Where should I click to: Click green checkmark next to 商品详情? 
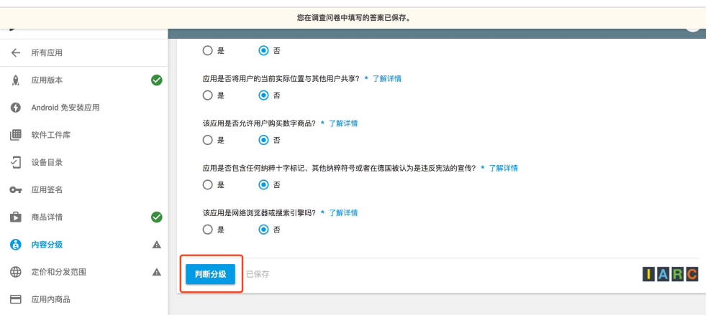pyautogui.click(x=156, y=217)
